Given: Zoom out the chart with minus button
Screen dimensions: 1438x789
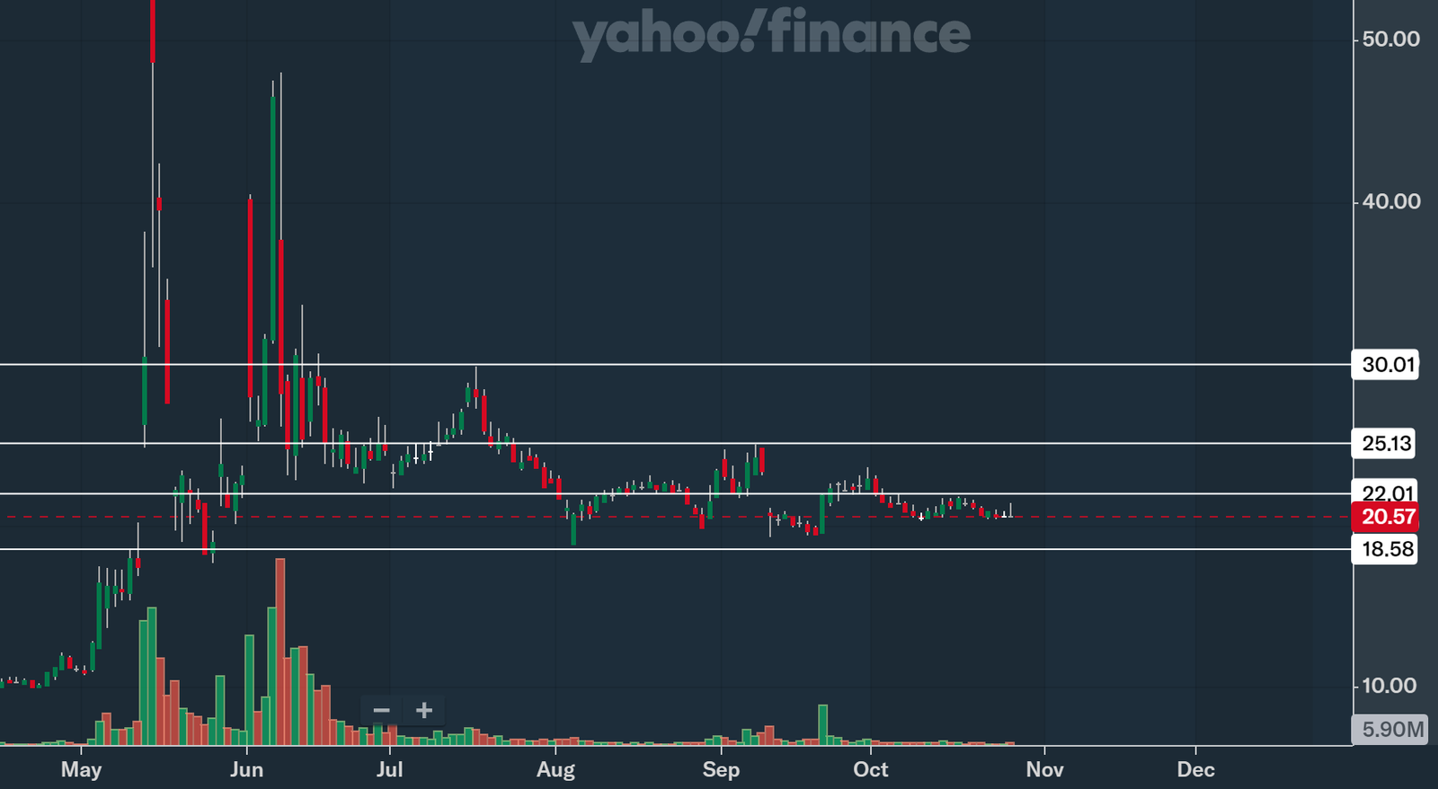Looking at the screenshot, I should coord(382,711).
